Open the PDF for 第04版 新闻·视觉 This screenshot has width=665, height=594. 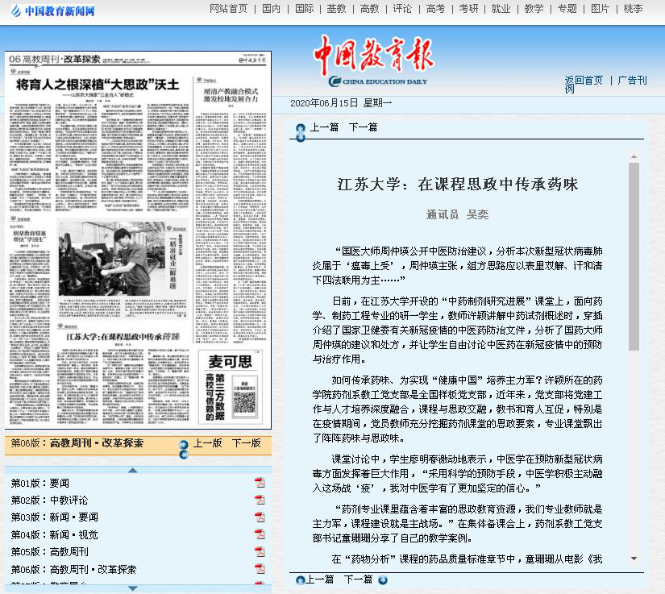click(x=260, y=534)
